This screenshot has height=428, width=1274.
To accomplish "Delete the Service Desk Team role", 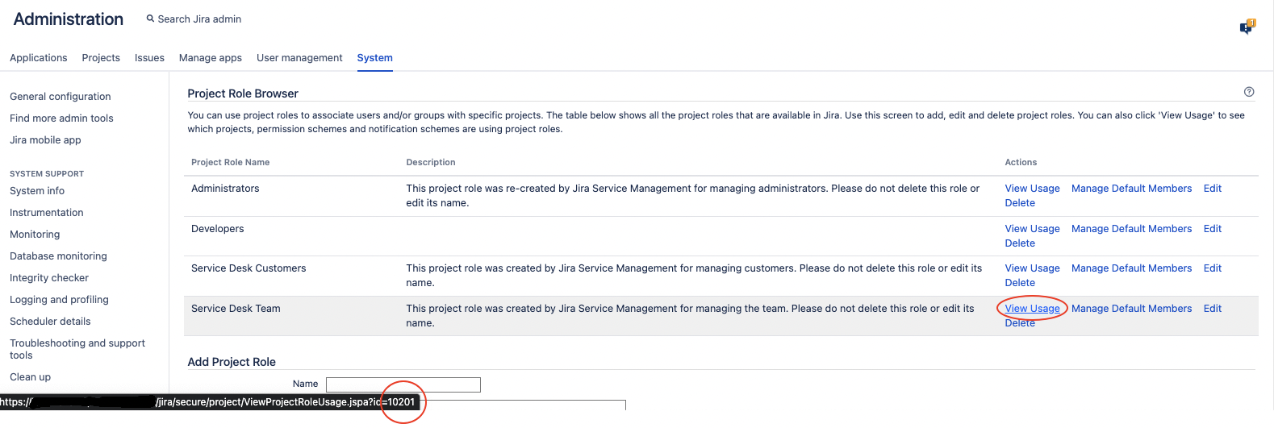I will (x=1020, y=323).
